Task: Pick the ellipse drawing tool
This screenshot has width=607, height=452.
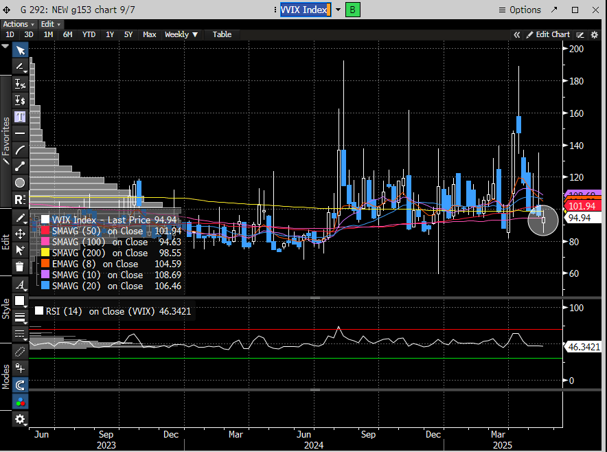Action: (x=20, y=182)
